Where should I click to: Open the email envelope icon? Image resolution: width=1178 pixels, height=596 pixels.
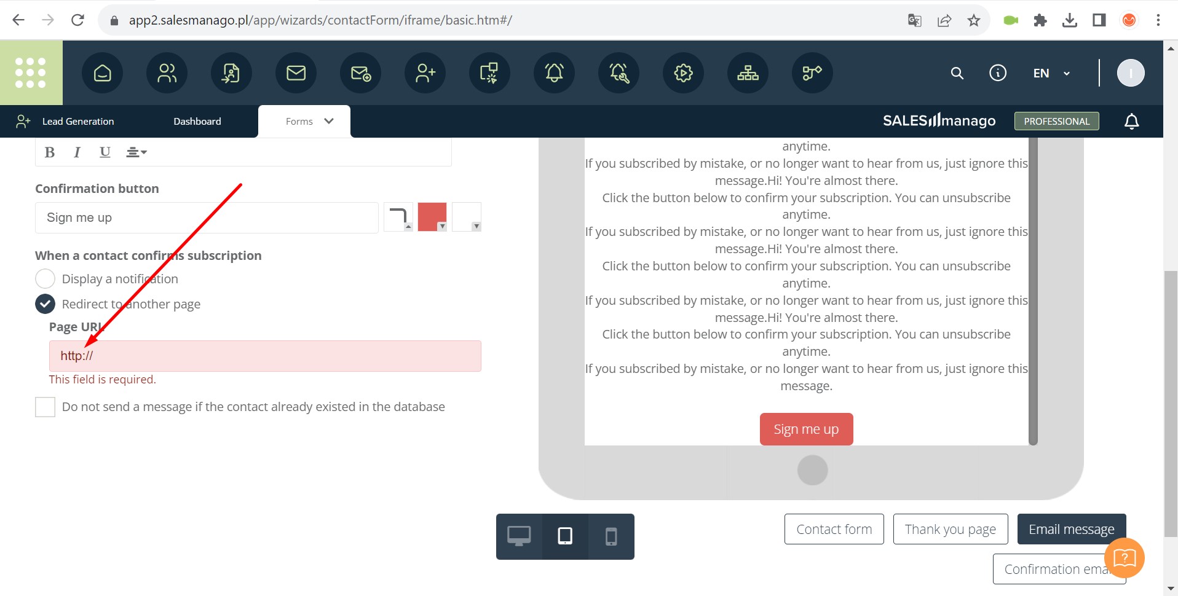(296, 73)
